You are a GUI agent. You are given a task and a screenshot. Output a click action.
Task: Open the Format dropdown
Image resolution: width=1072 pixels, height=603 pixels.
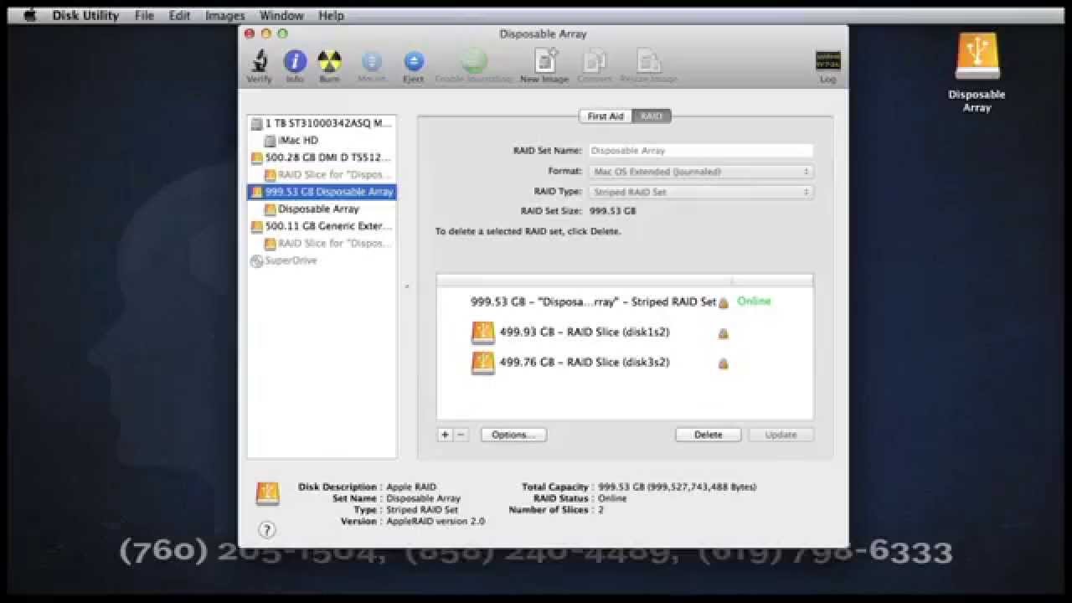pos(700,172)
